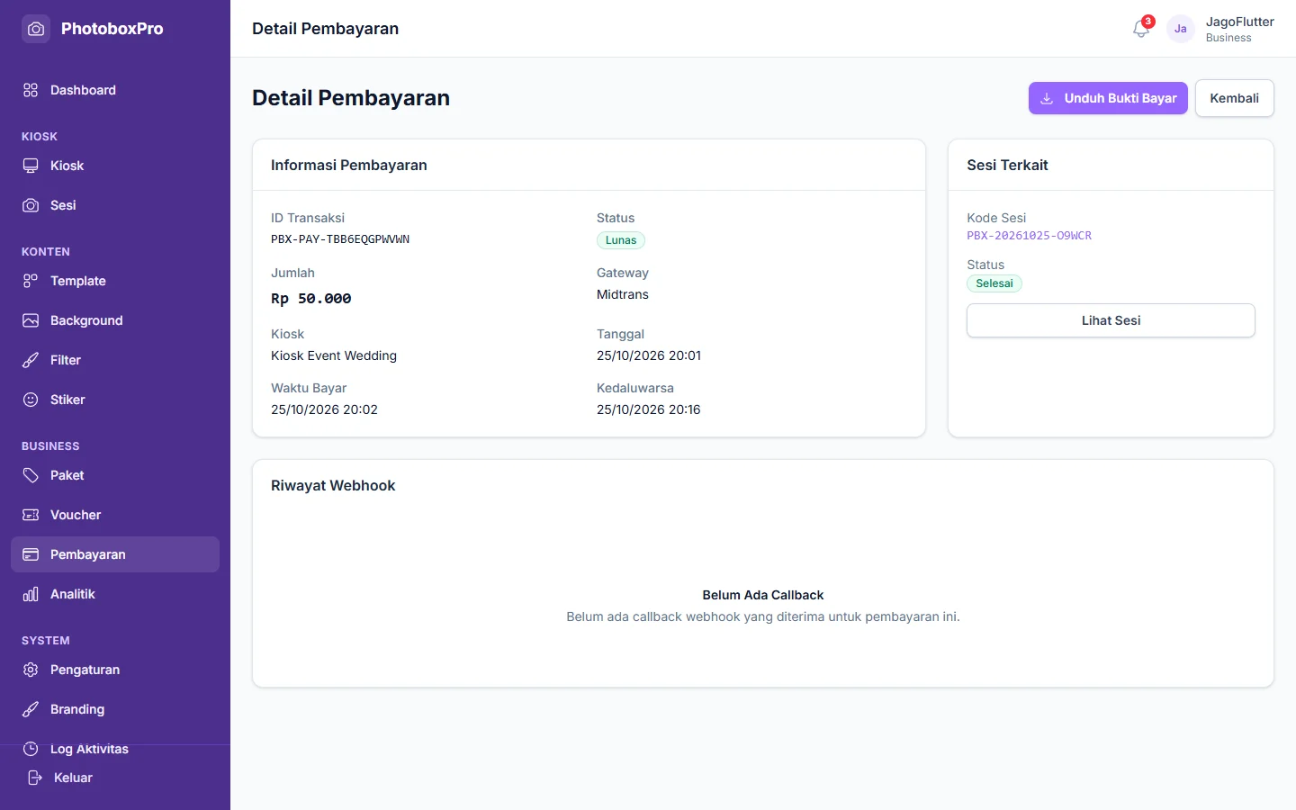Open the Voucher ticket icon
The height and width of the screenshot is (810, 1296).
click(x=31, y=515)
